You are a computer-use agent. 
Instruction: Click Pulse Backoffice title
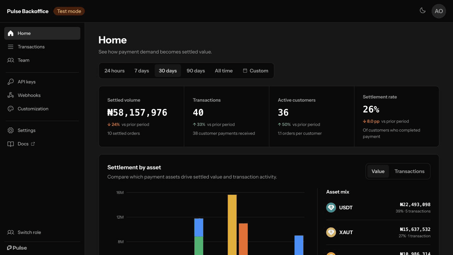[28, 11]
